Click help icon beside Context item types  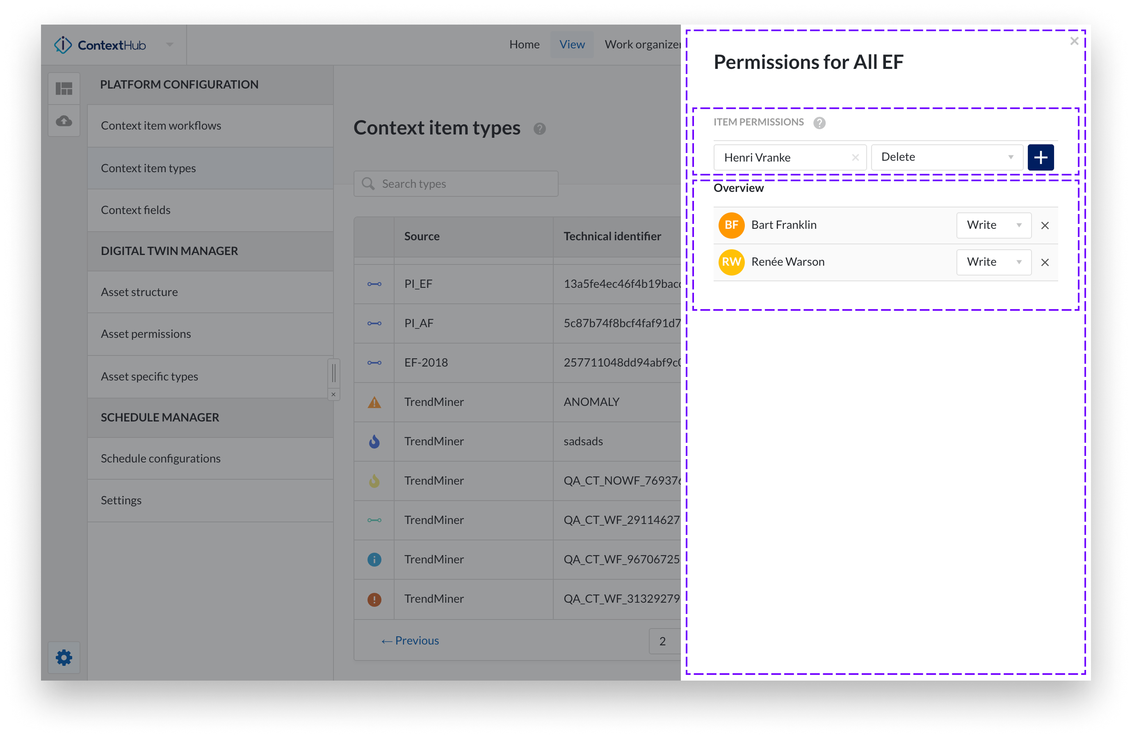[x=539, y=129]
